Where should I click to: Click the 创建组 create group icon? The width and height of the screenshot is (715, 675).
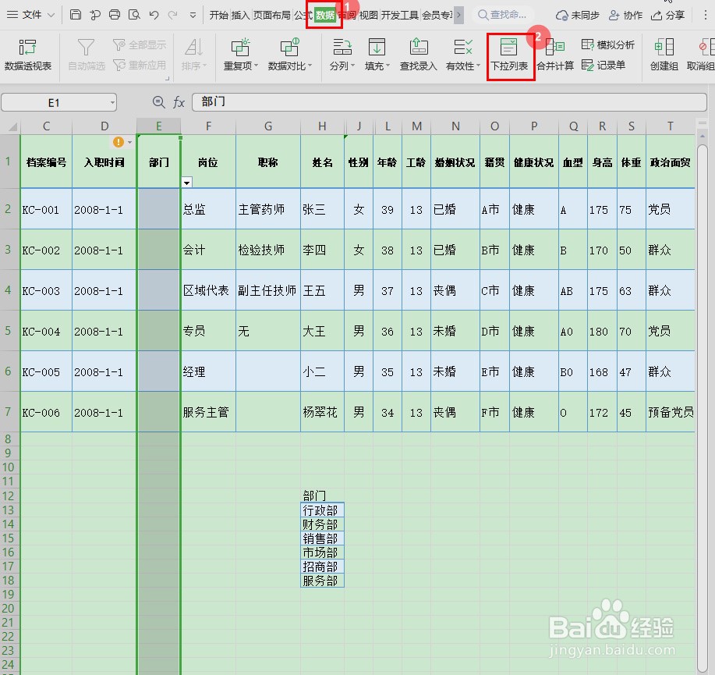pos(664,55)
